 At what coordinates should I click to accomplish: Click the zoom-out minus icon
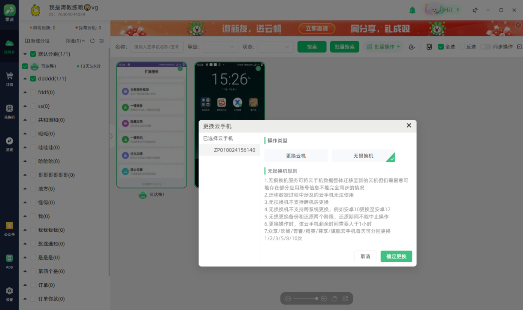coord(288,298)
